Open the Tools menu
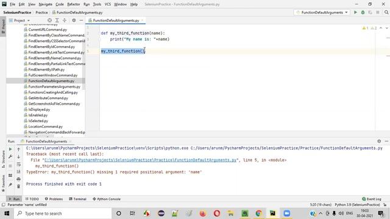Image resolution: width=390 pixels, height=219 pixels. coord(97,4)
